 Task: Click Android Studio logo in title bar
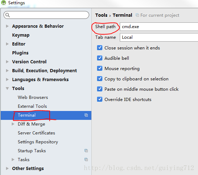tap(4, 3)
